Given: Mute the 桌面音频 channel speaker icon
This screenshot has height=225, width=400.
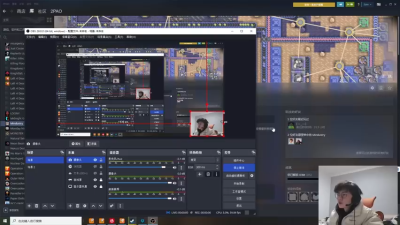Looking at the screenshot, I should (x=174, y=198).
